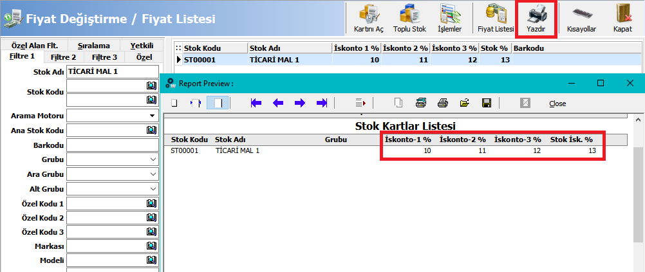Click the Close button in Report Preview
This screenshot has height=272, width=645.
[x=557, y=104]
